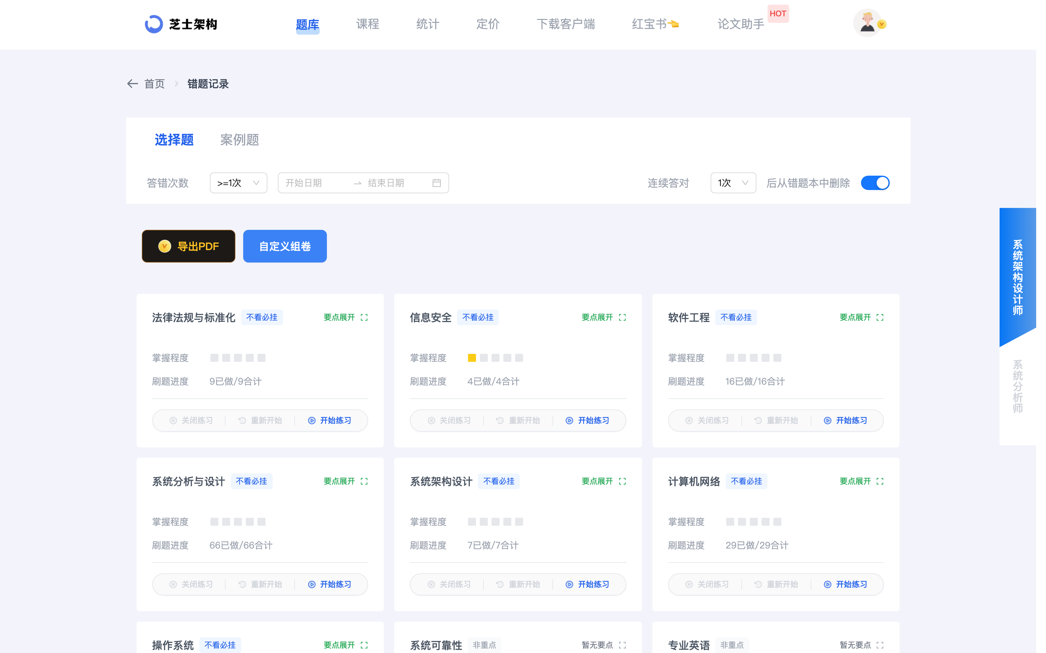The image size is (1046, 653).
Task: Click 掌握程度 squares on 软件工程 card
Action: [754, 358]
